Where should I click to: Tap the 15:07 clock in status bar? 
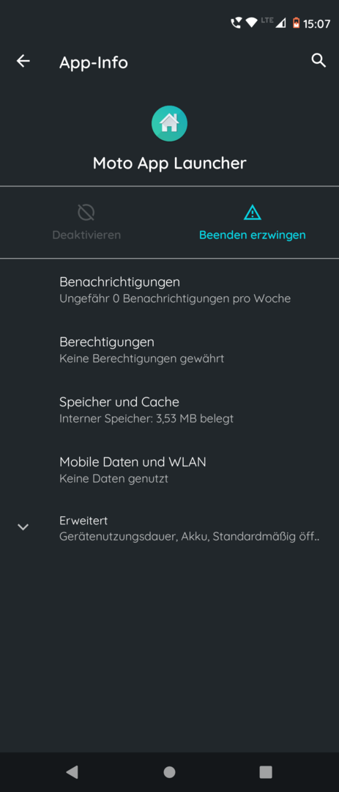click(x=316, y=23)
